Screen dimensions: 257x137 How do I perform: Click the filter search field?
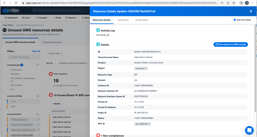(24, 57)
